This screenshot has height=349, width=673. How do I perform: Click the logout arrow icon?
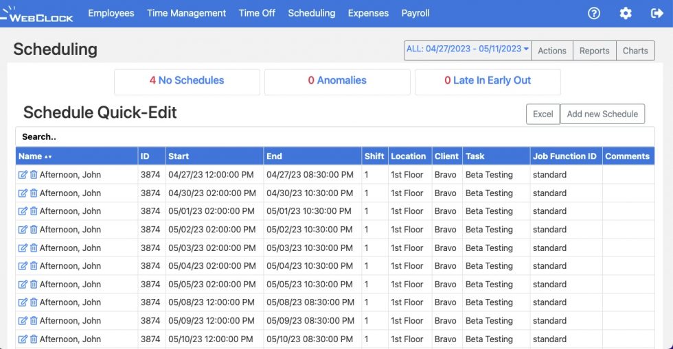click(657, 13)
